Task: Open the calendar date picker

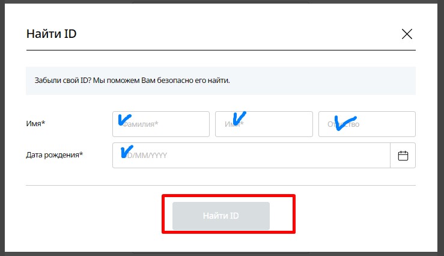Action: coord(403,156)
